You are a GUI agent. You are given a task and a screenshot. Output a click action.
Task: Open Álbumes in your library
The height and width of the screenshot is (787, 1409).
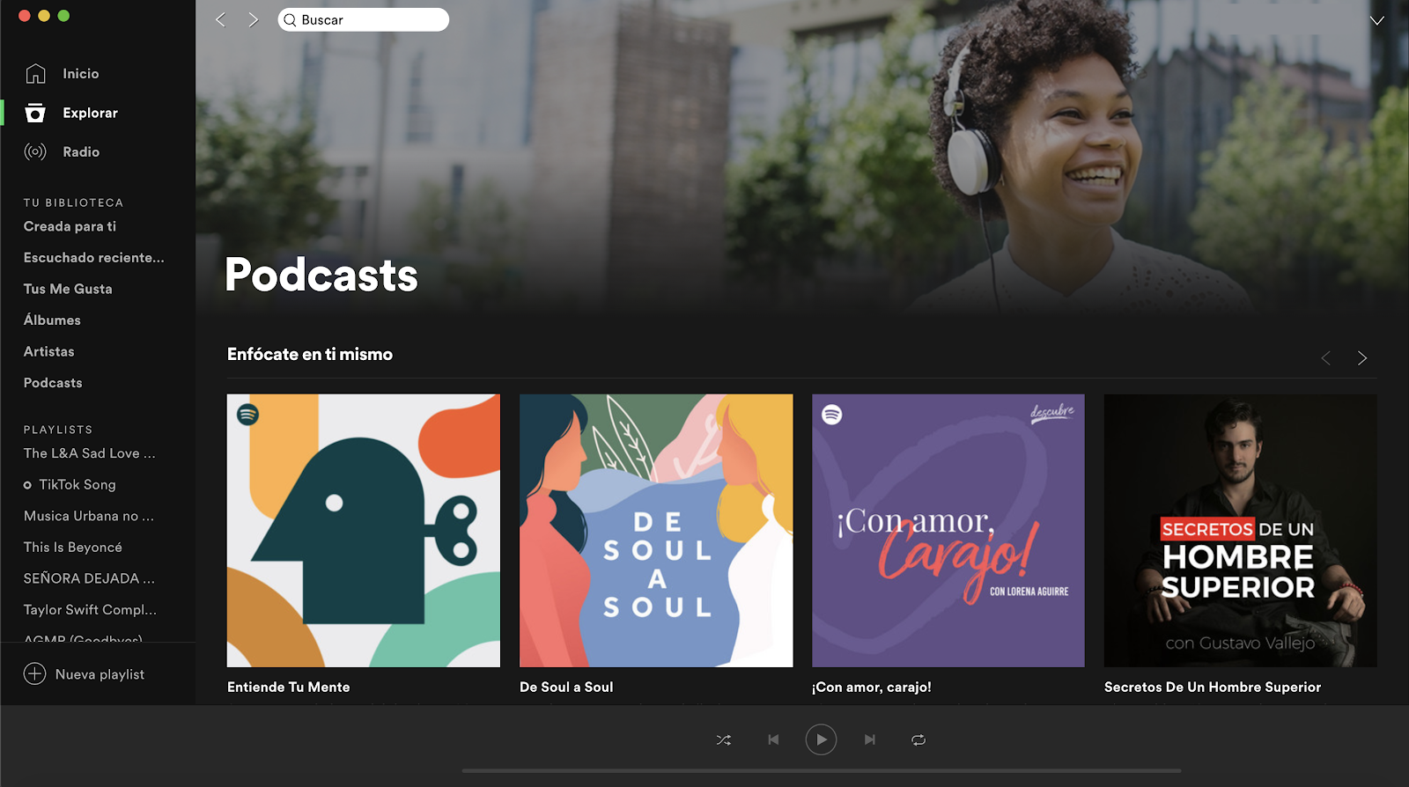pos(52,320)
